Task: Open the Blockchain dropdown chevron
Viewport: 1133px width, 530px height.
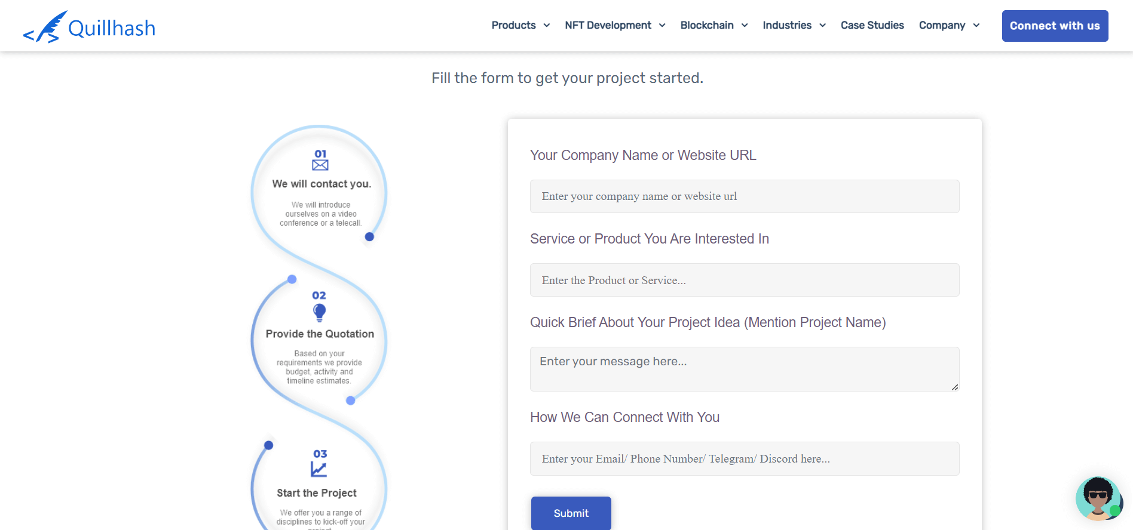Action: 745,25
